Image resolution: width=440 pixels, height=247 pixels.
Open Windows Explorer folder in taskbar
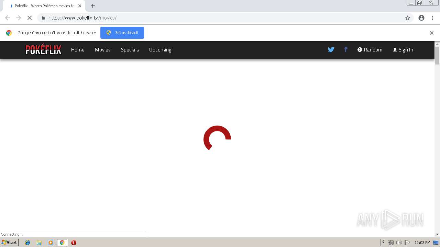point(39,243)
